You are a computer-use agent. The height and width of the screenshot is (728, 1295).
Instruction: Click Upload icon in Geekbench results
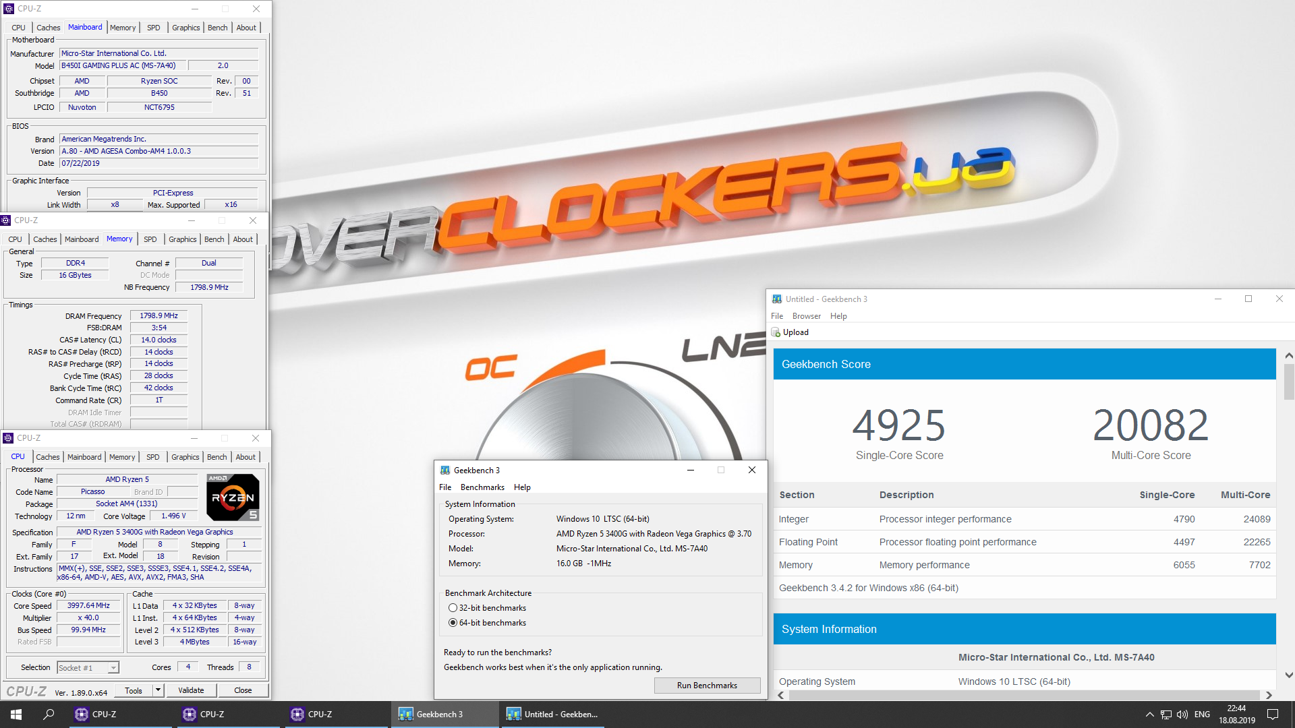click(x=776, y=332)
